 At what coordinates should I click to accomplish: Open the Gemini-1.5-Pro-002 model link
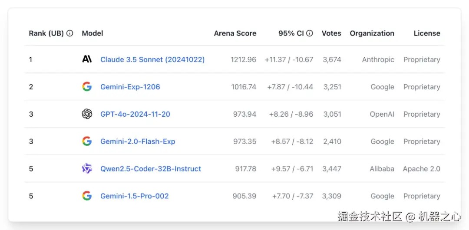point(134,196)
